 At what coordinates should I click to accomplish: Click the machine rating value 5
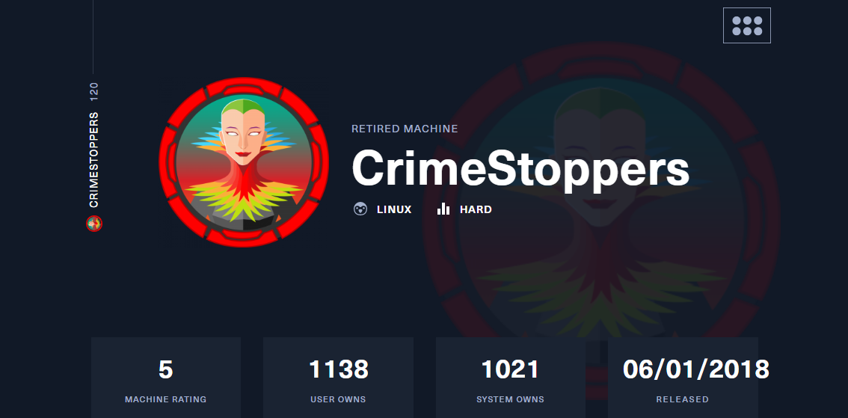[165, 370]
